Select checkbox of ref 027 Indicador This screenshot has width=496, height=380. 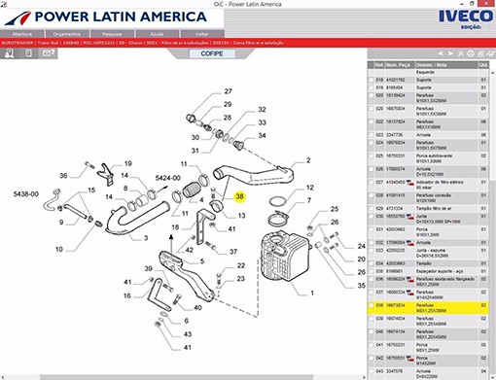coord(371,183)
